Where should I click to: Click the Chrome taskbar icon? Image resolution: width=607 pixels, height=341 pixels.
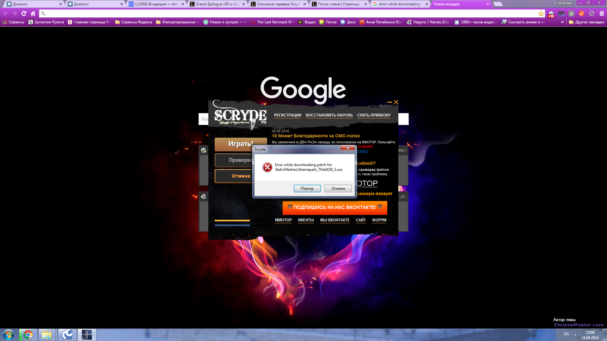pos(28,334)
